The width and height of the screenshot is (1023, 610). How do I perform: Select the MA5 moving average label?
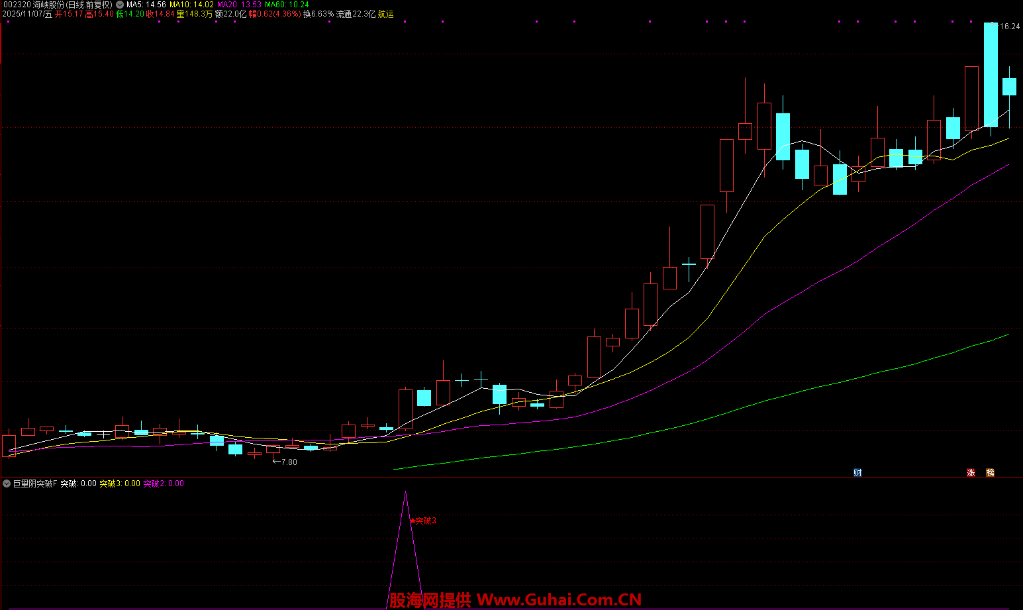tap(146, 5)
